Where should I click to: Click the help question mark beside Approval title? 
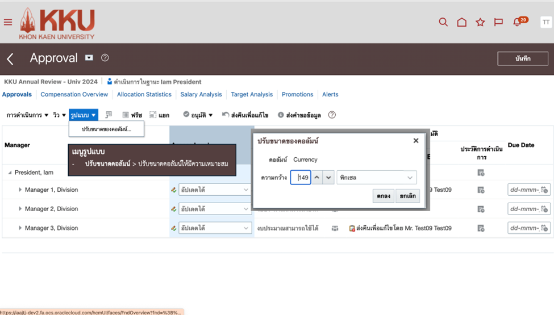coord(105,58)
